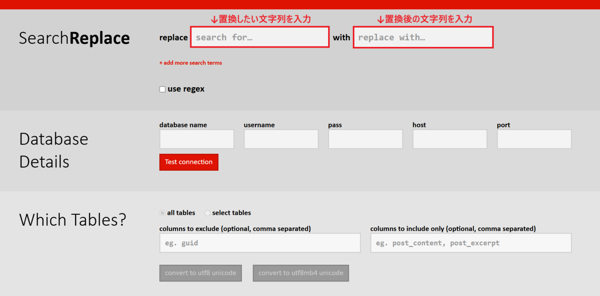Enable the 'use regex' checkbox
Image resolution: width=600 pixels, height=296 pixels.
[162, 89]
